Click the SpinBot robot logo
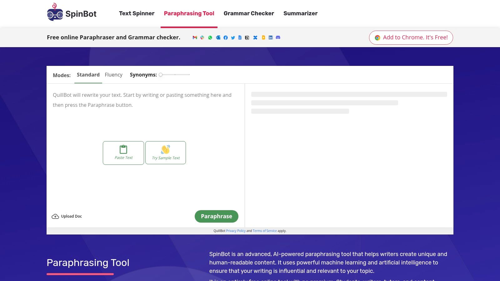The width and height of the screenshot is (500, 281). tap(55, 12)
